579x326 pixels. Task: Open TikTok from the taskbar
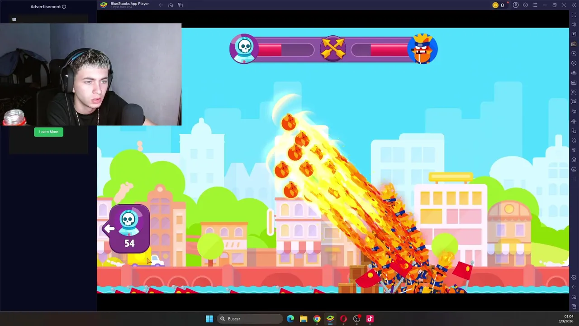pos(370,319)
